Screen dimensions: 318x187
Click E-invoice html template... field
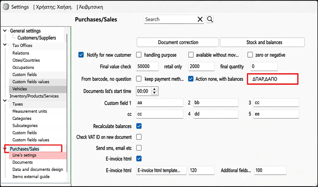click(161, 170)
